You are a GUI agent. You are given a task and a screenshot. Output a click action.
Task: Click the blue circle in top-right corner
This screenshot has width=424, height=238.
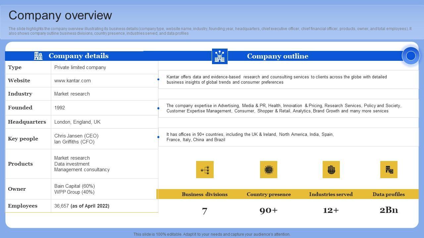411,56
